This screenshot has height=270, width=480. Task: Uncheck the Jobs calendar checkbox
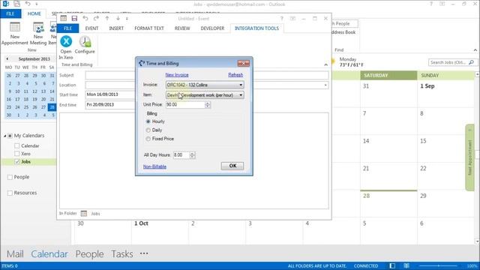pos(17,162)
